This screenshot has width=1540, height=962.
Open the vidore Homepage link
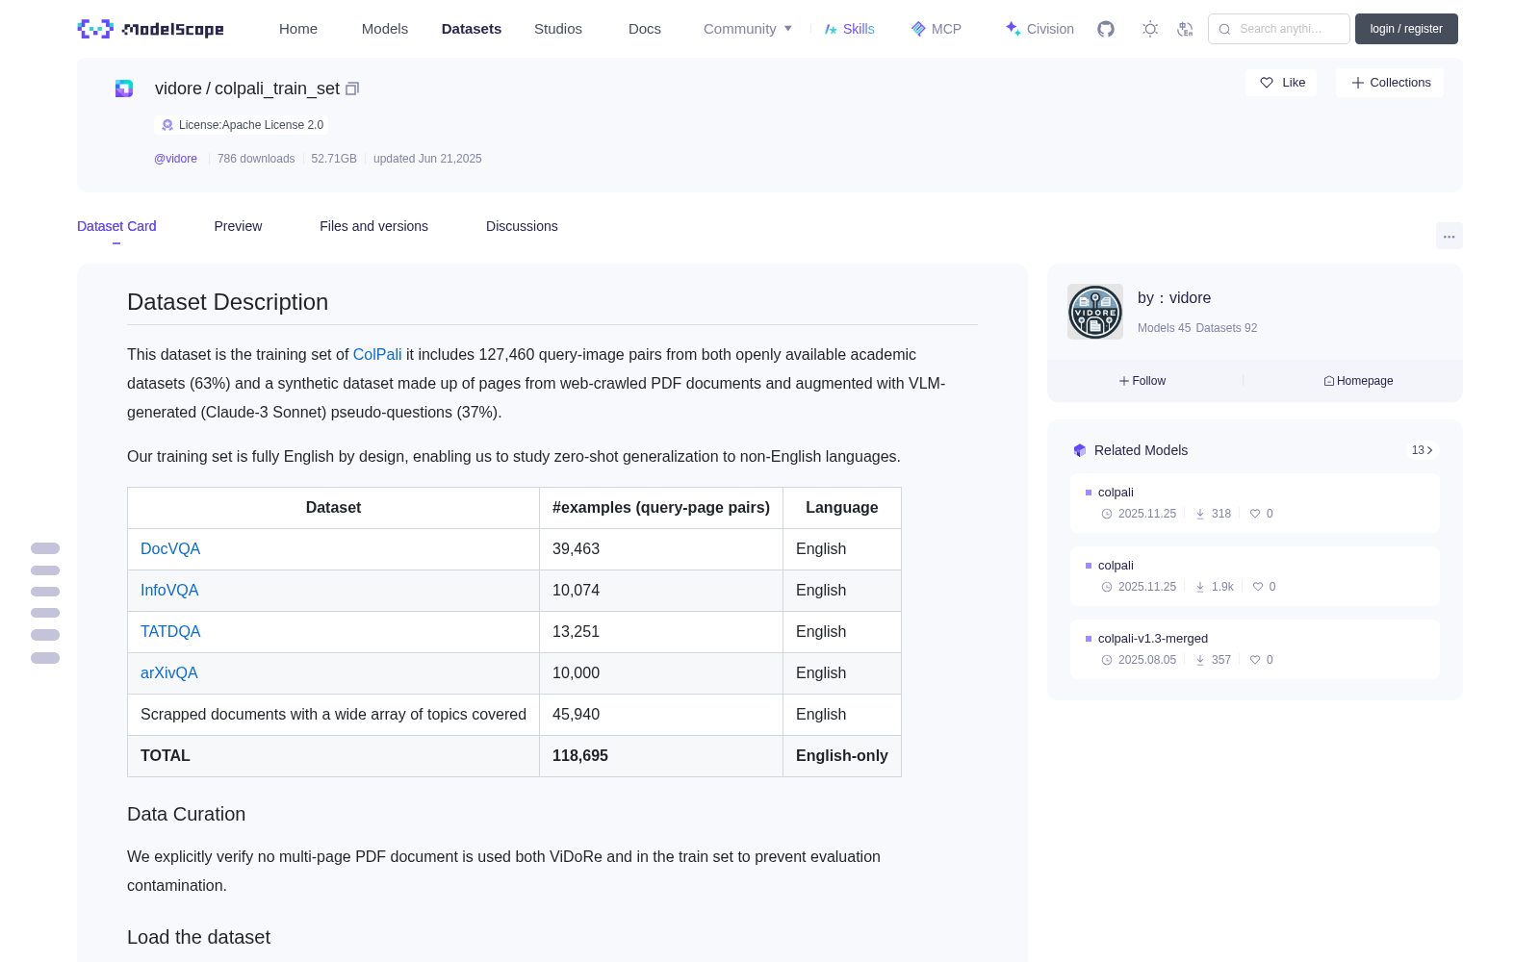(1358, 381)
